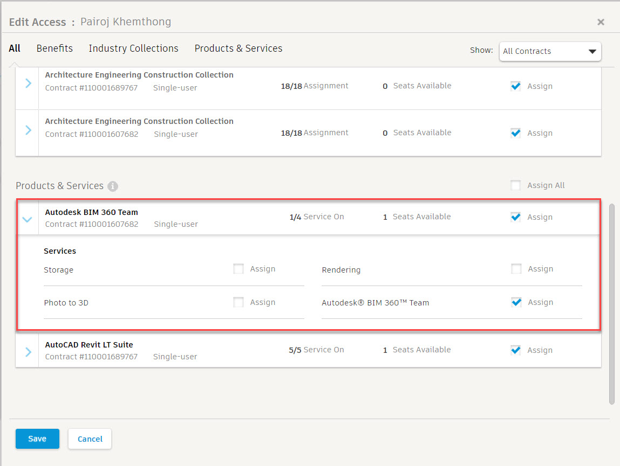
Task: Uncheck Assign for Autodesk® BIM 360™ Team service
Action: click(516, 303)
